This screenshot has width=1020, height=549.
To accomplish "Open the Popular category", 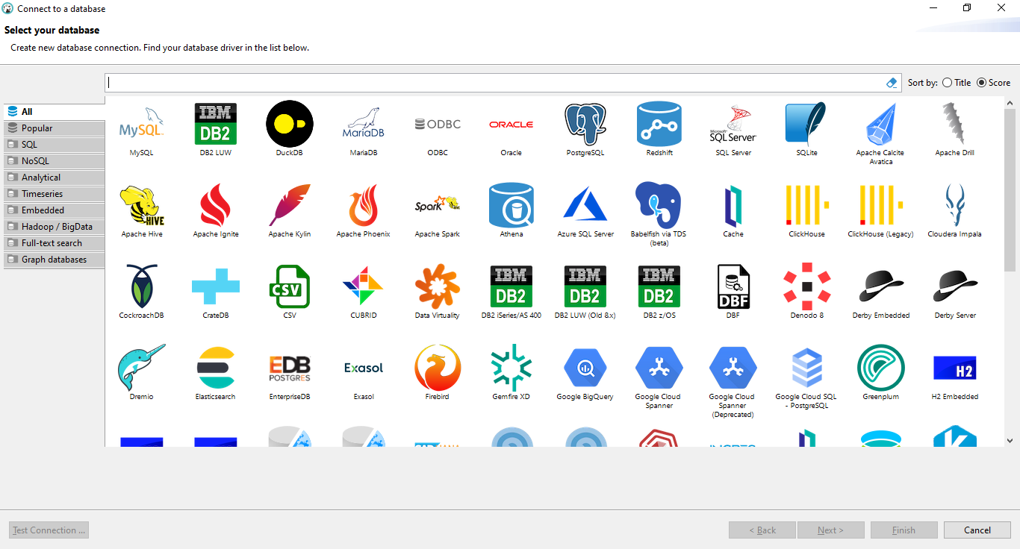I will coord(55,128).
